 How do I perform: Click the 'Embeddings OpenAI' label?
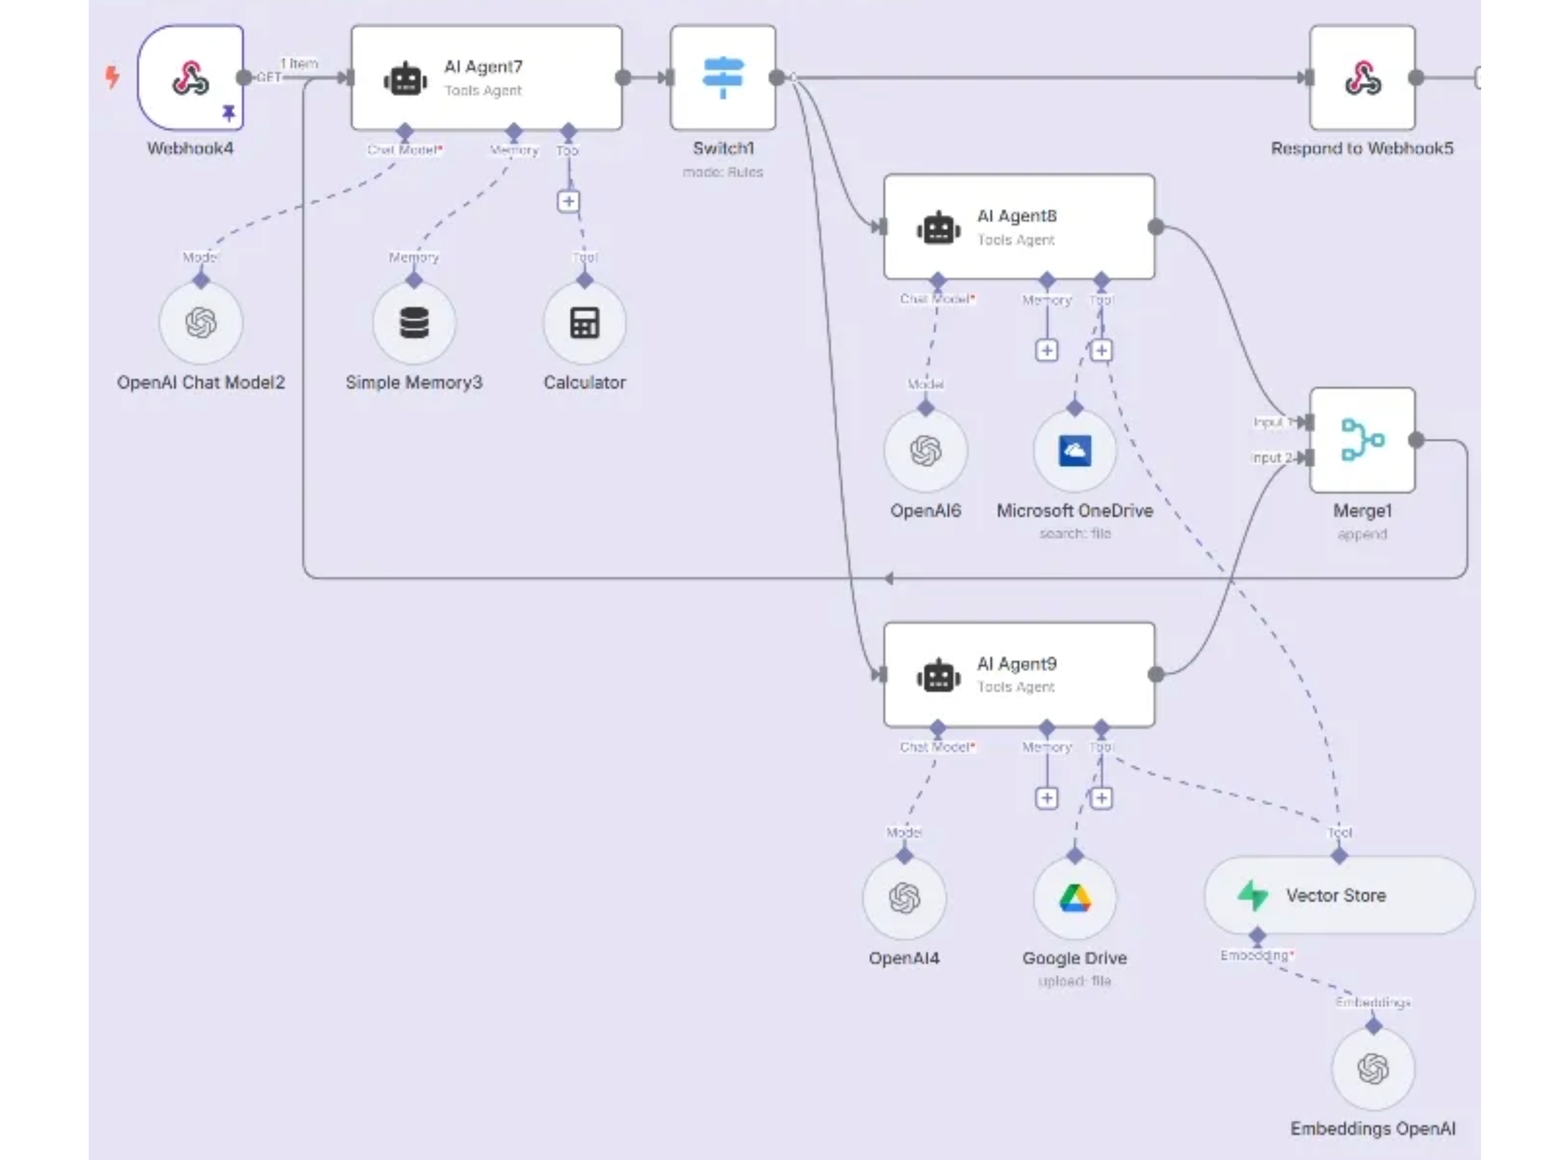1373,1129
